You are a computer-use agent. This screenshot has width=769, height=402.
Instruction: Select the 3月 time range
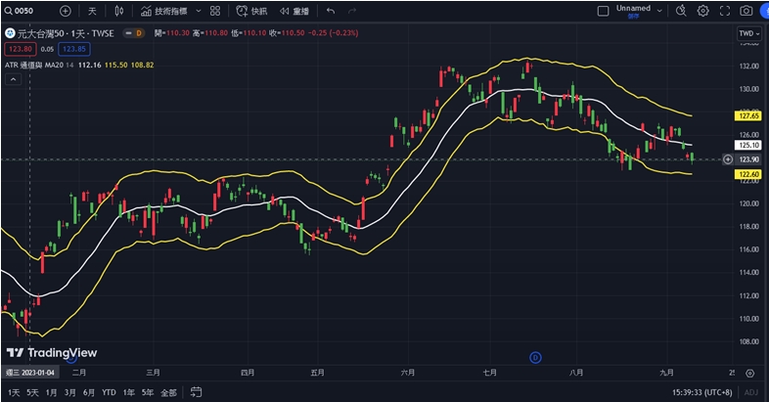pyautogui.click(x=70, y=392)
